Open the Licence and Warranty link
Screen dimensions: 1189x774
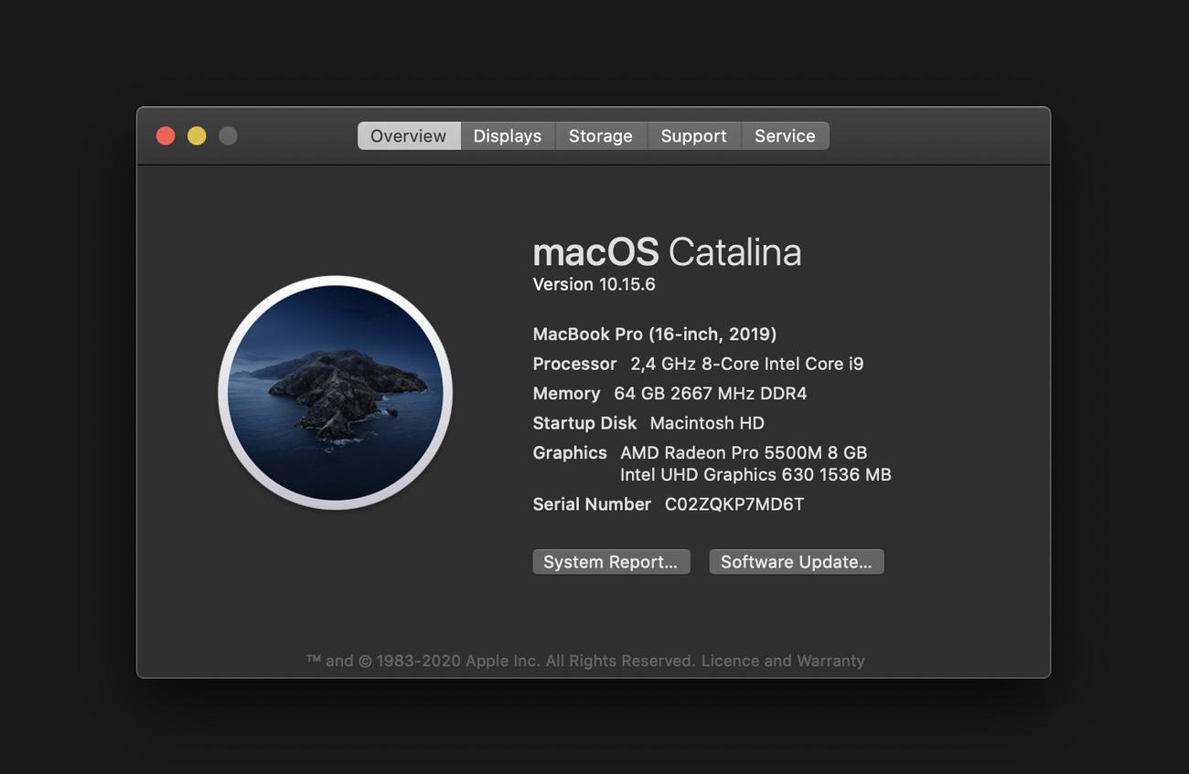(x=782, y=661)
